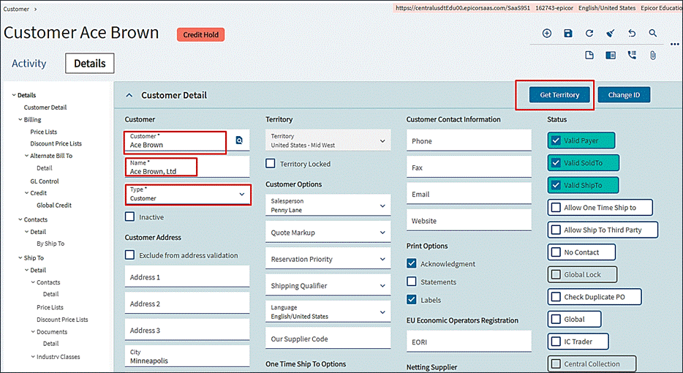Open the search magnifier icon in toolbar
The height and width of the screenshot is (373, 683).
point(652,33)
